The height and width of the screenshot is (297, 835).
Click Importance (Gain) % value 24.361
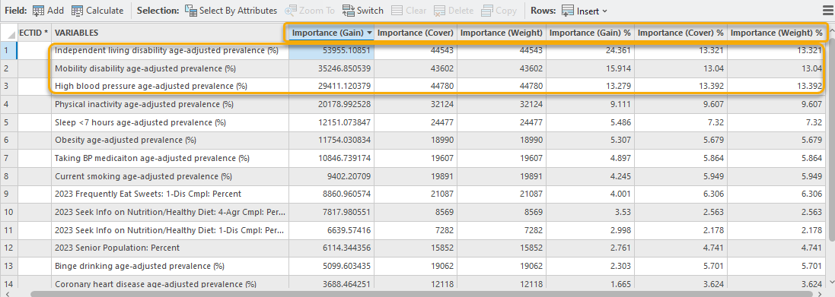pos(590,51)
